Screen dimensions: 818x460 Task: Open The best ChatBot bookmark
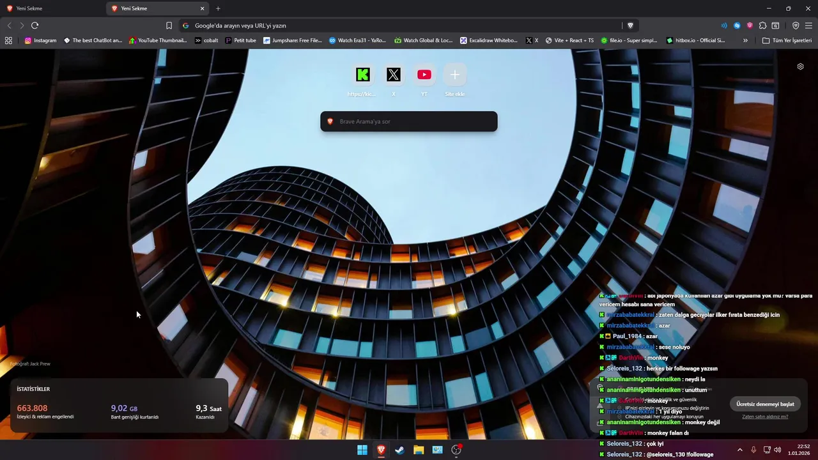(x=93, y=40)
